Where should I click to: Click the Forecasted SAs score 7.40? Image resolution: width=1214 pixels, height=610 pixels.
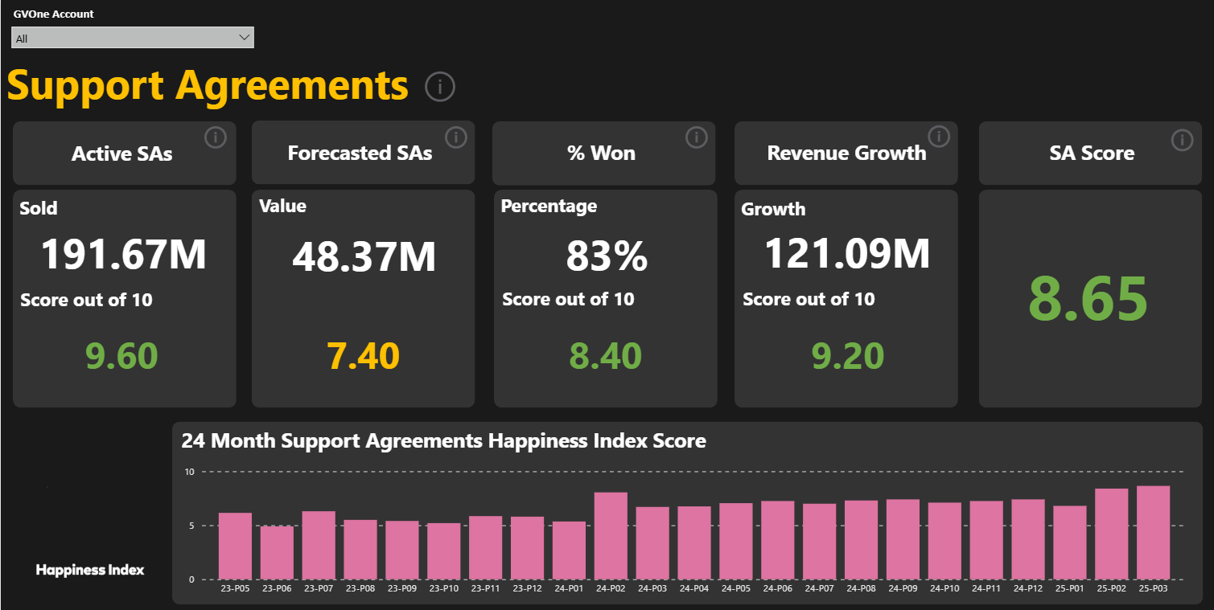click(x=364, y=356)
